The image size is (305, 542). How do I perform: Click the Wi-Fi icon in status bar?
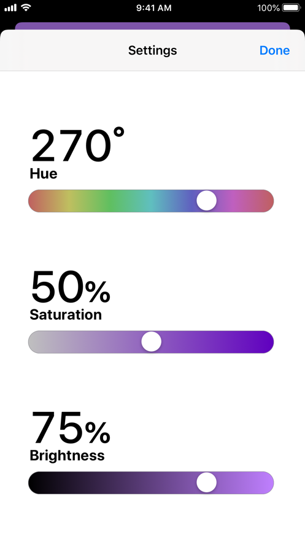tap(26, 7)
